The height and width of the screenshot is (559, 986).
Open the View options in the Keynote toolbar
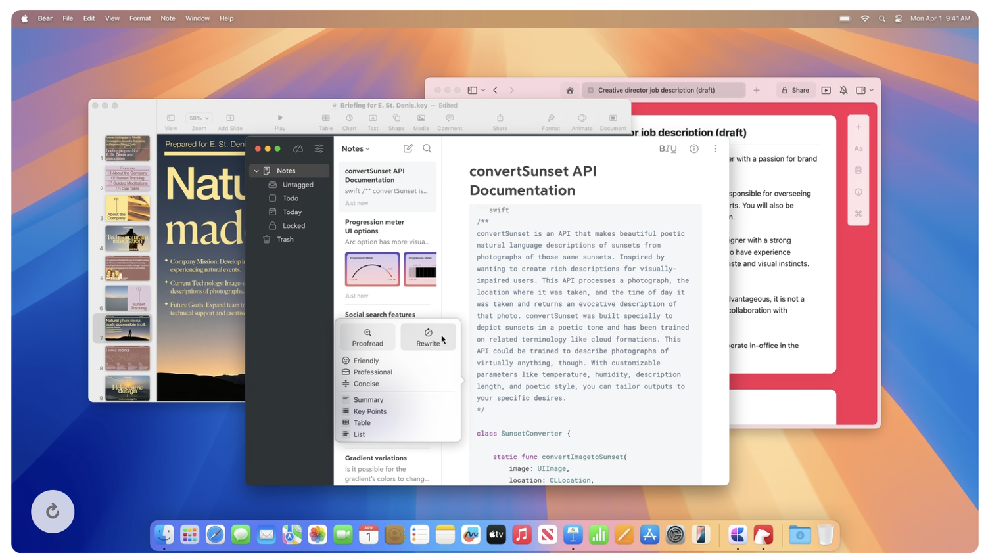171,122
